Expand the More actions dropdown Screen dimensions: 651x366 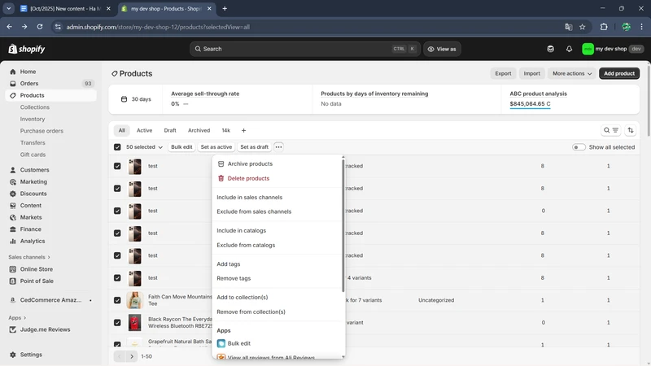(572, 73)
